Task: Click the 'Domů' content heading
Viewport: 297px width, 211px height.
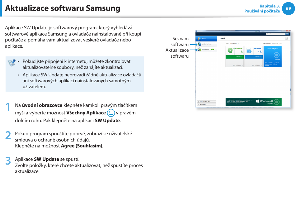Action: (222, 38)
